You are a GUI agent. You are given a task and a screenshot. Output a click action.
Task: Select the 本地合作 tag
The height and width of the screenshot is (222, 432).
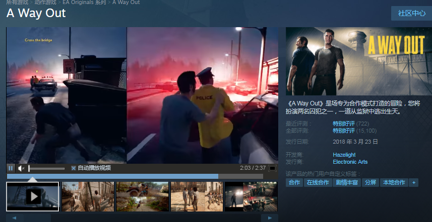[394, 182]
